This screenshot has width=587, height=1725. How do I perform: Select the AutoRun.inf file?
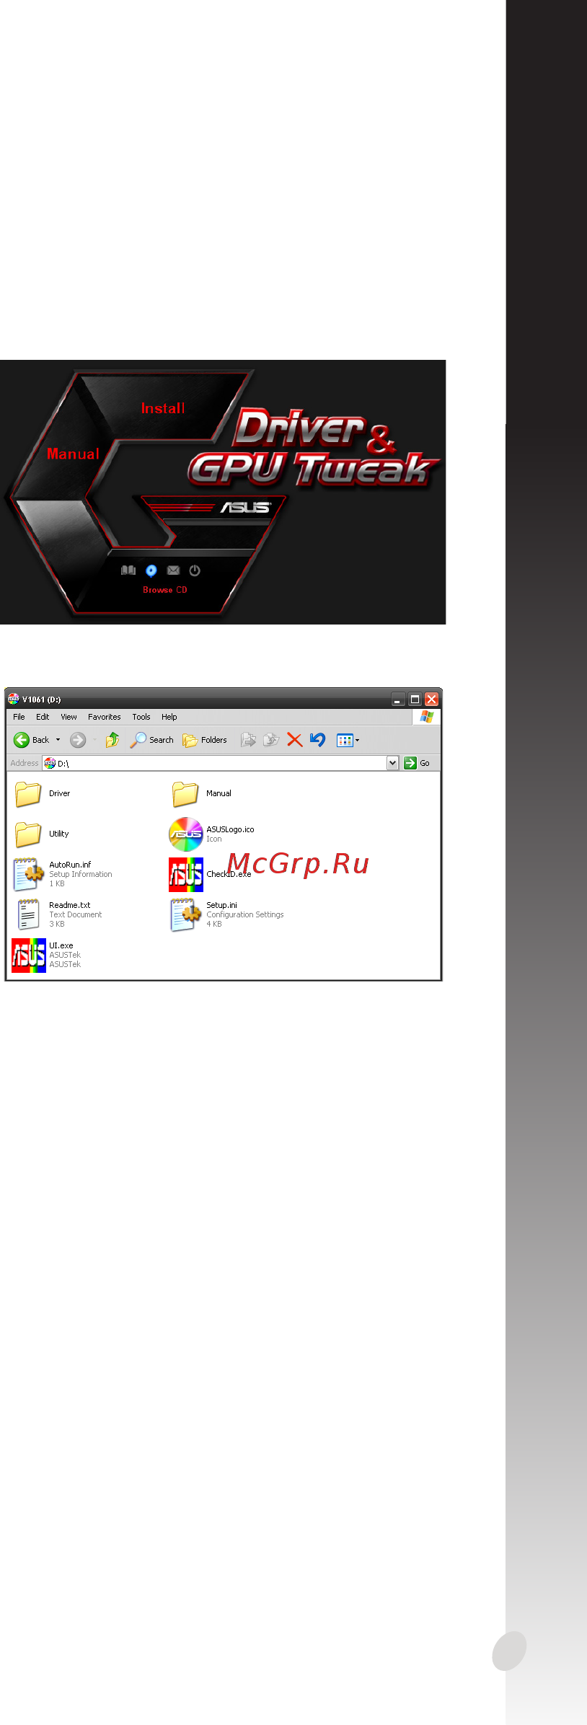63,874
